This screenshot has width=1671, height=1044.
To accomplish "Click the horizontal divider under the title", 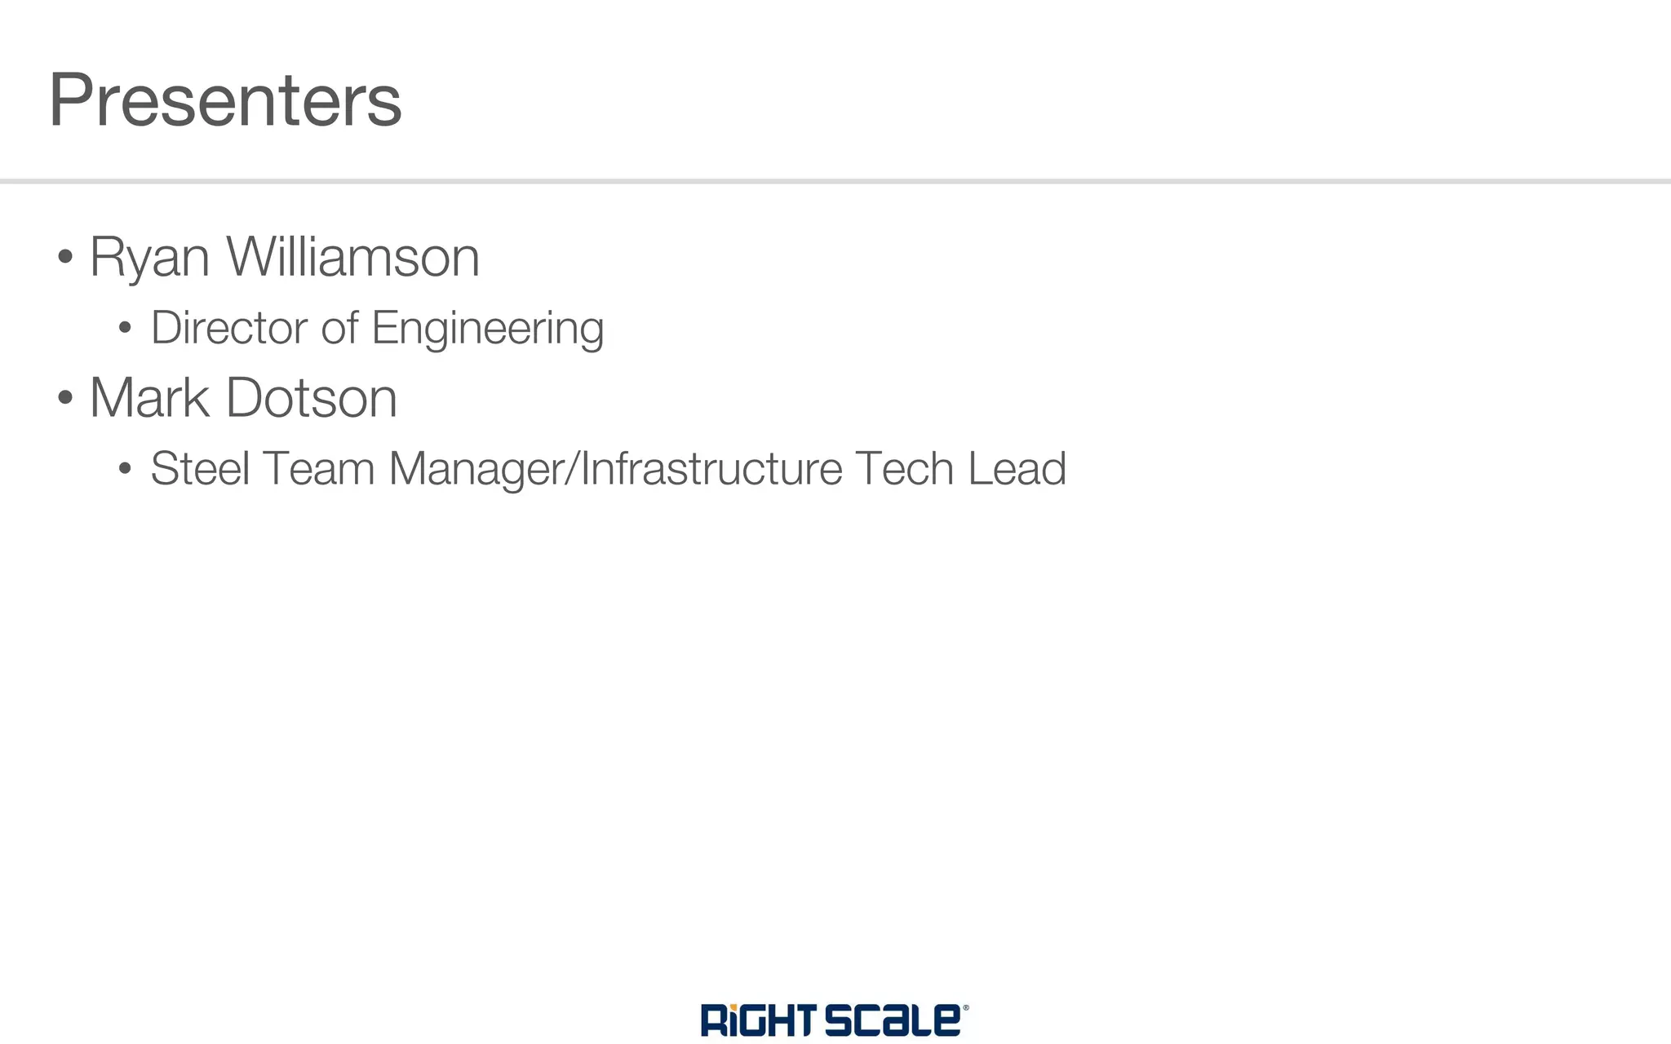I will (835, 181).
